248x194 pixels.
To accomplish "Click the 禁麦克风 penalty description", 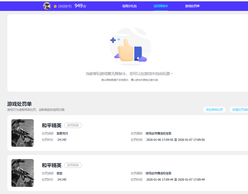I will point(62,133).
